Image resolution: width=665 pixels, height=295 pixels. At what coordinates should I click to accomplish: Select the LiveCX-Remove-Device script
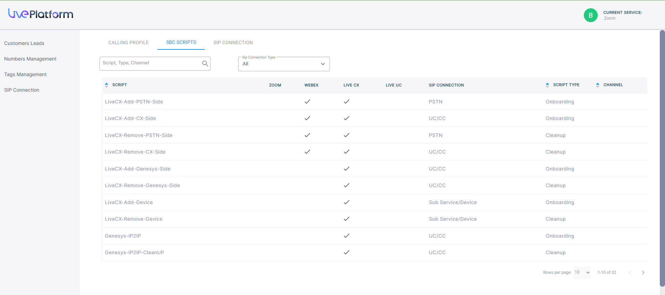tap(134, 219)
